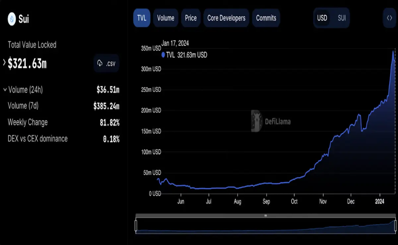Click the Oct x-axis label
Screen dimensions: 398x245
[x=294, y=202]
